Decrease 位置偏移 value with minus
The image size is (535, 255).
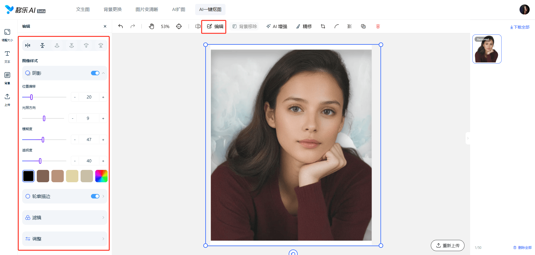(75, 97)
